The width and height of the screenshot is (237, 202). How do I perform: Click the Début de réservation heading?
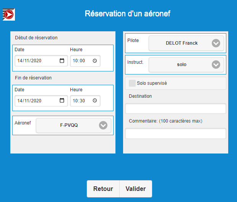pyautogui.click(x=36, y=37)
